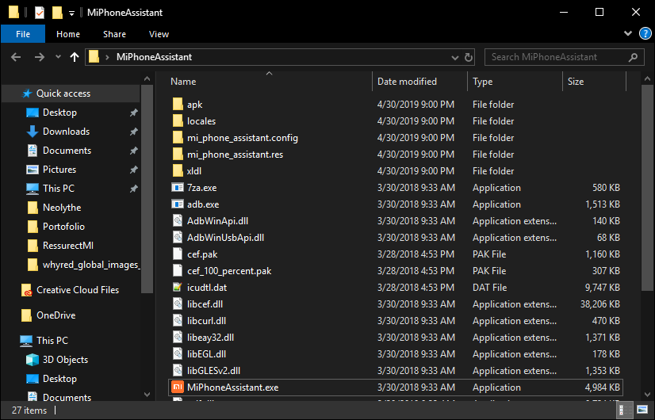
Task: Select the icudtl.dat file icon
Action: point(178,287)
